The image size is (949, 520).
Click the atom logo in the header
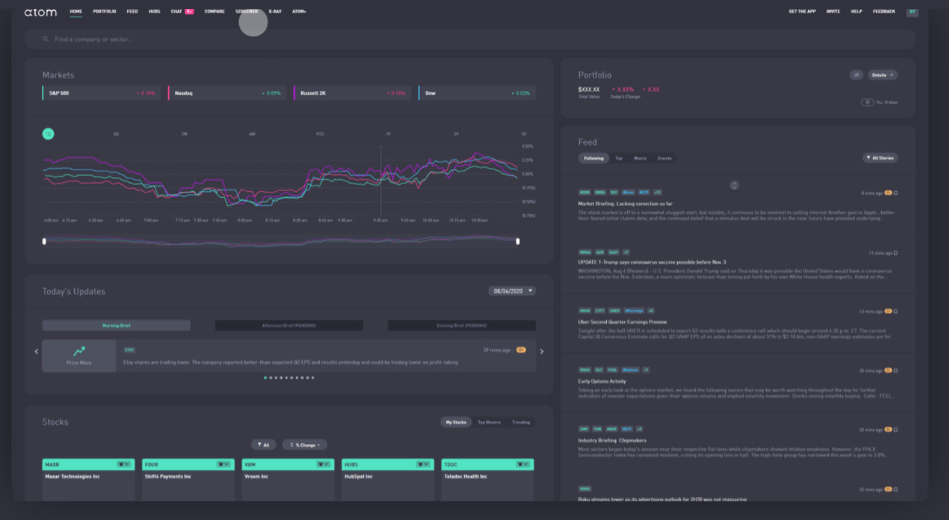tap(40, 12)
